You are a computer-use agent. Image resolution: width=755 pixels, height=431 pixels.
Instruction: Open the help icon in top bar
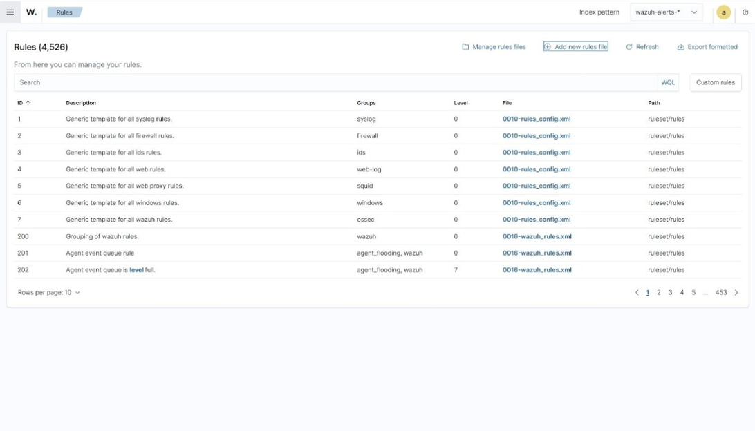coord(745,12)
